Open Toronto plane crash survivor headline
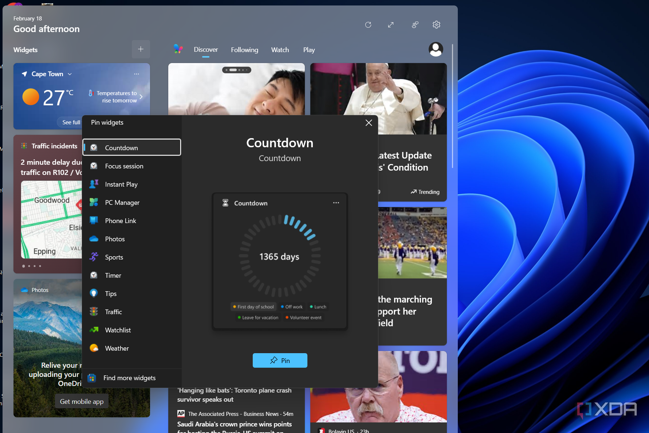The image size is (649, 433). [234, 395]
